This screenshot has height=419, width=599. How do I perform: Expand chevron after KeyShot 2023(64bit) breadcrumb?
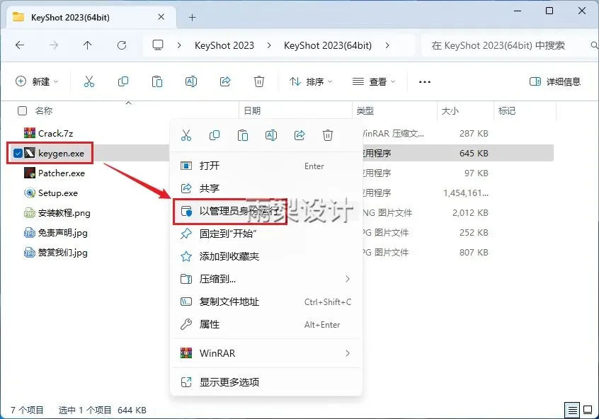pyautogui.click(x=387, y=45)
